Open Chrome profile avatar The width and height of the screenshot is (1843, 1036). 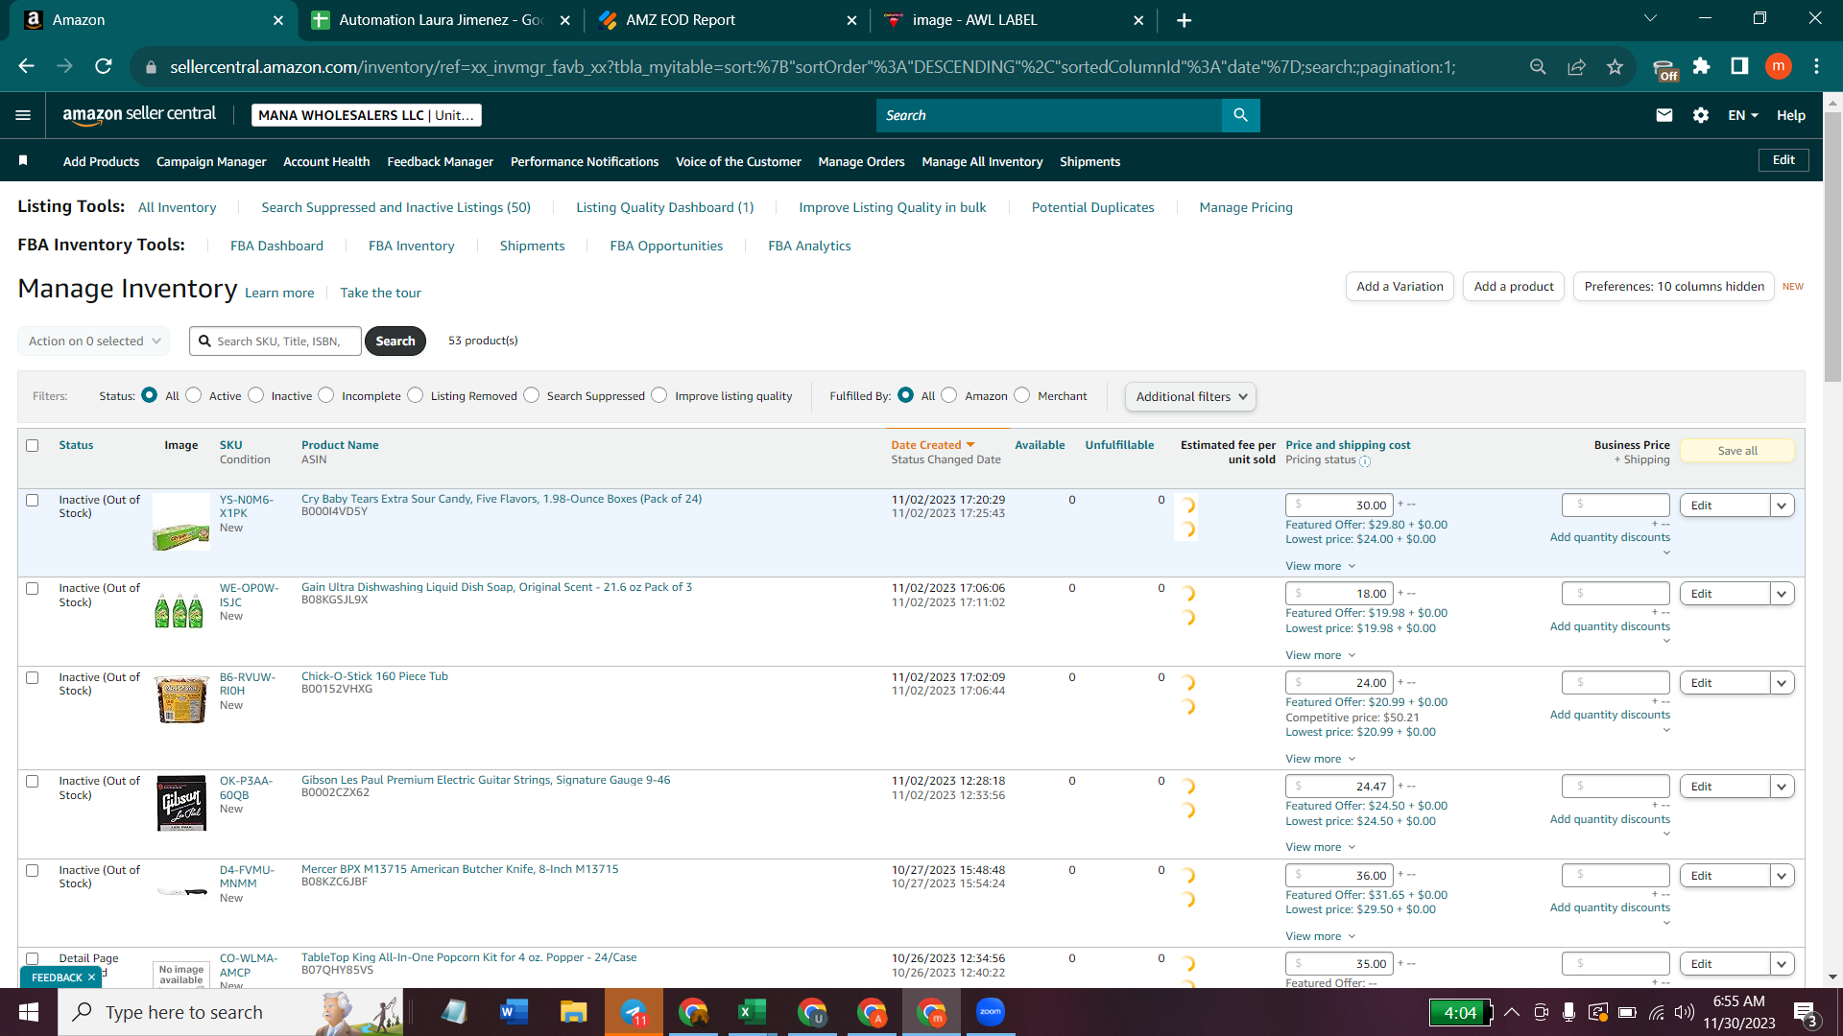click(1778, 66)
